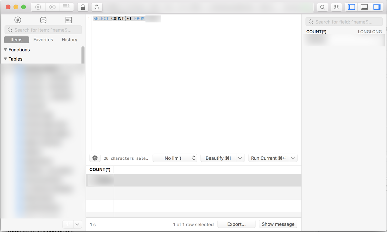Click the Run Current button
This screenshot has height=232, width=387.
coord(269,158)
